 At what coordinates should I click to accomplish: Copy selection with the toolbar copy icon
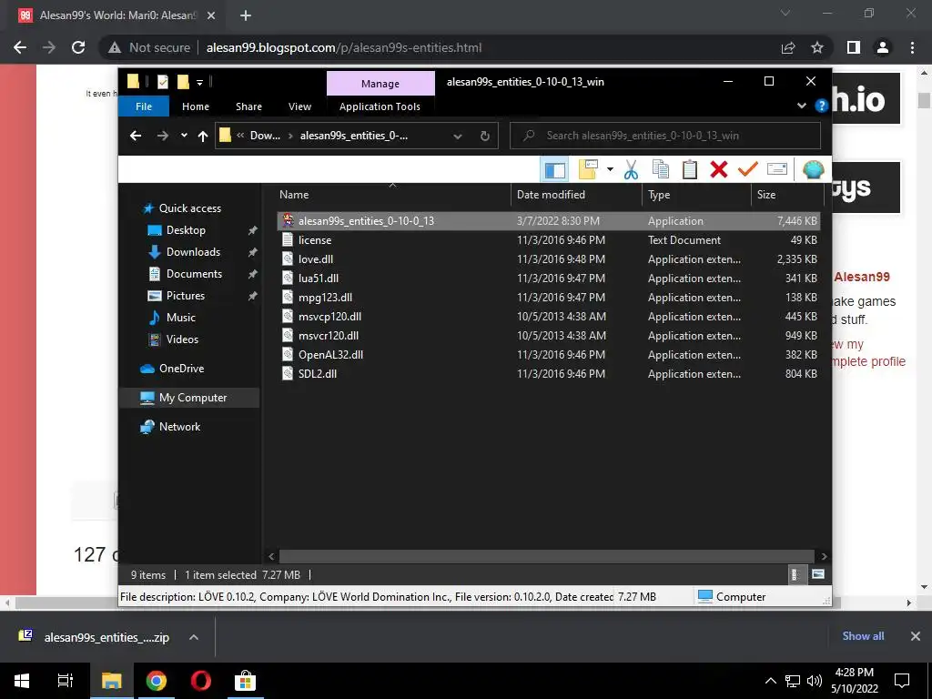[x=661, y=170]
